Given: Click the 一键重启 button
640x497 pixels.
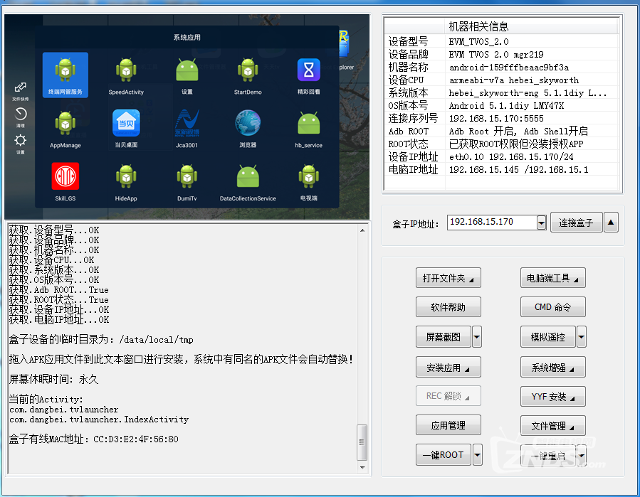Looking at the screenshot, I should click(547, 456).
